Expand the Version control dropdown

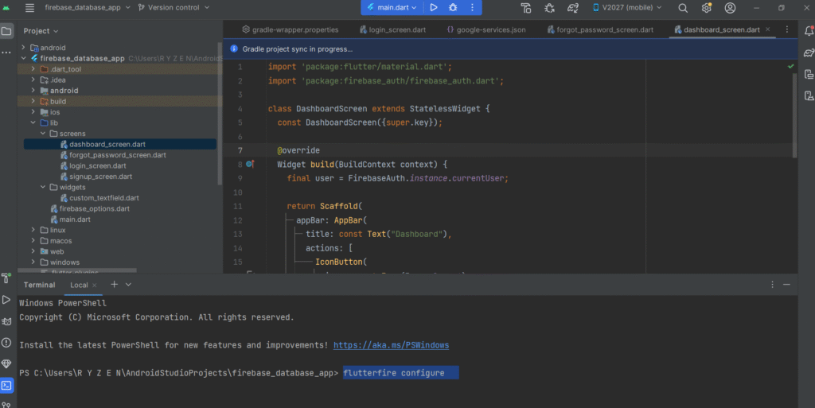point(174,8)
